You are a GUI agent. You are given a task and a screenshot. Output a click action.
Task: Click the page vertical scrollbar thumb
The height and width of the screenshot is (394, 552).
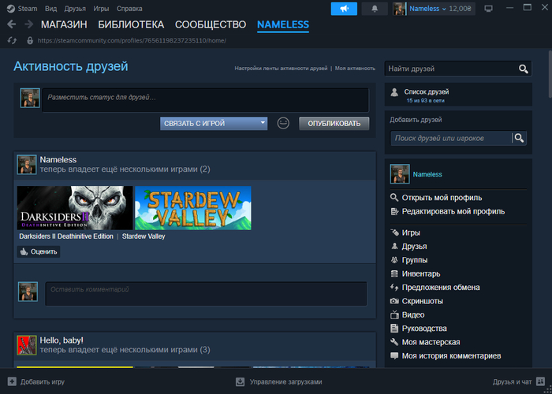pos(550,74)
